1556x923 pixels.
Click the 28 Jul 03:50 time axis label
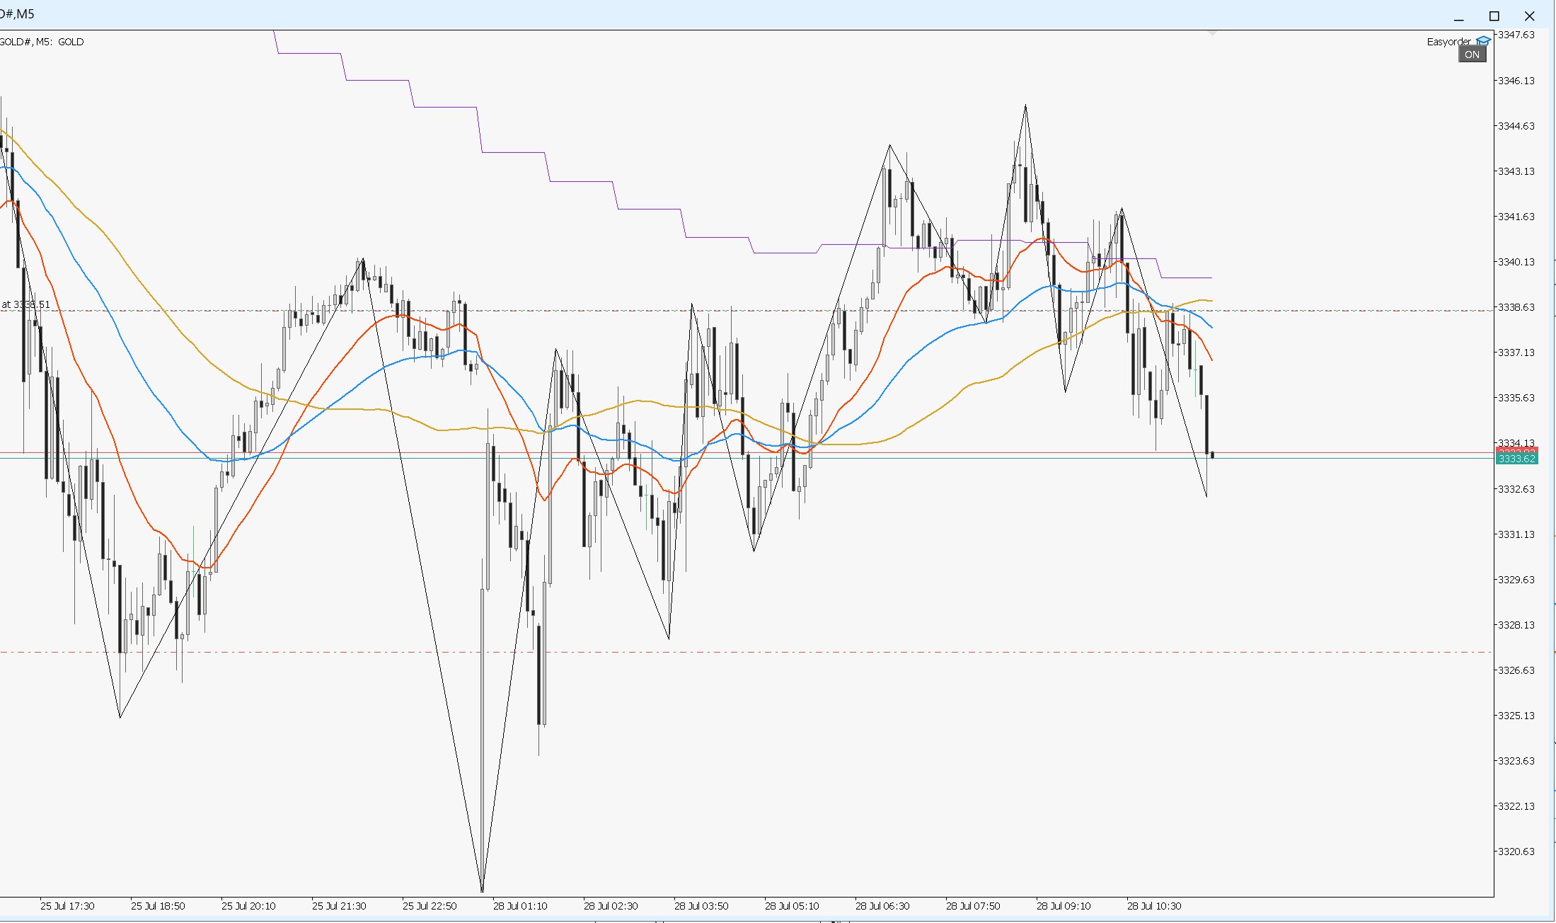(701, 906)
